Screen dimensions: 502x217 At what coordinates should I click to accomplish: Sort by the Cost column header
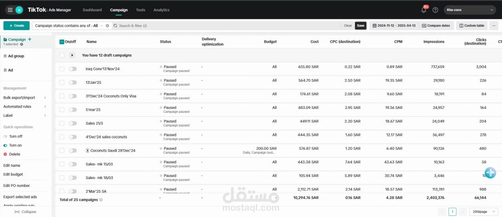point(315,42)
